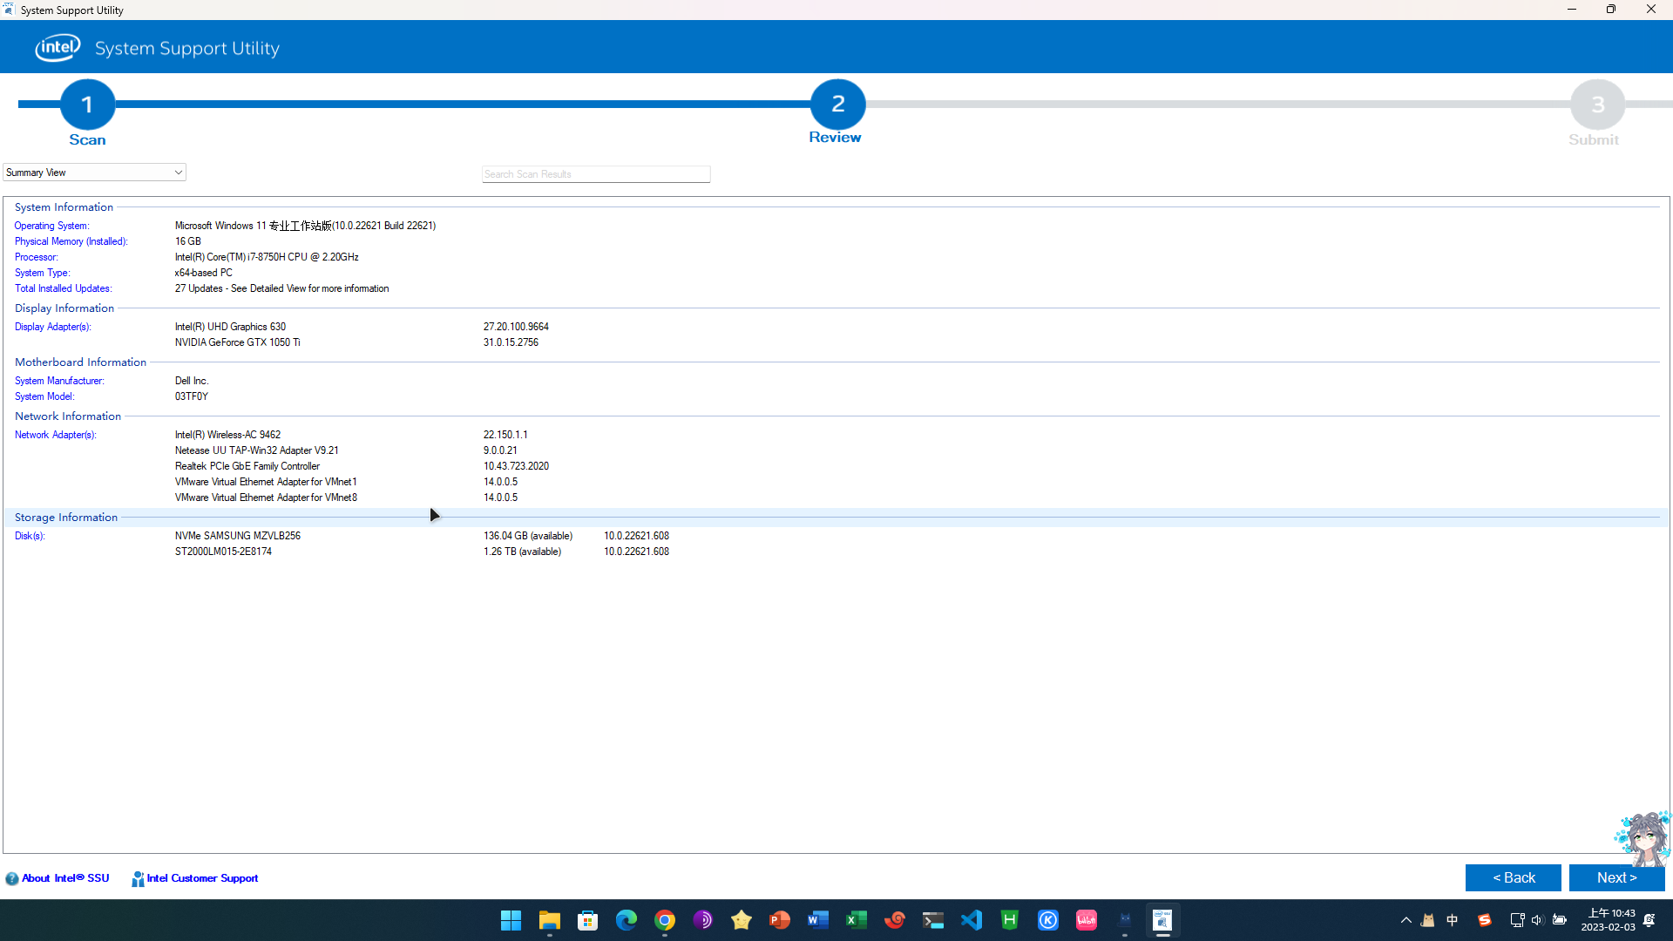The height and width of the screenshot is (941, 1673).
Task: Go Back to previous step
Action: point(1513,877)
